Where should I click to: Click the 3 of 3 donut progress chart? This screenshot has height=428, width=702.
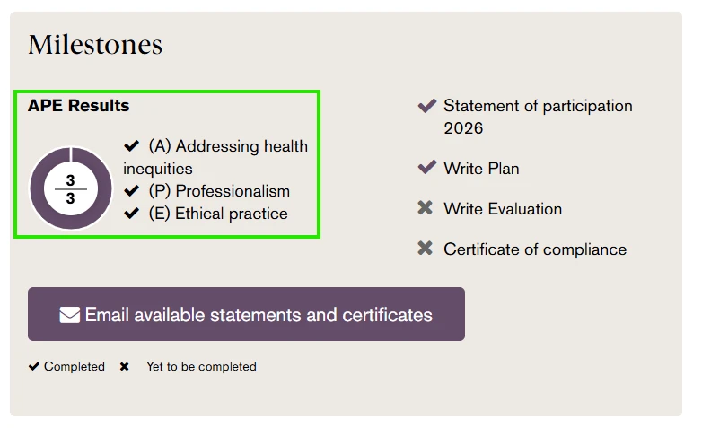click(x=71, y=188)
